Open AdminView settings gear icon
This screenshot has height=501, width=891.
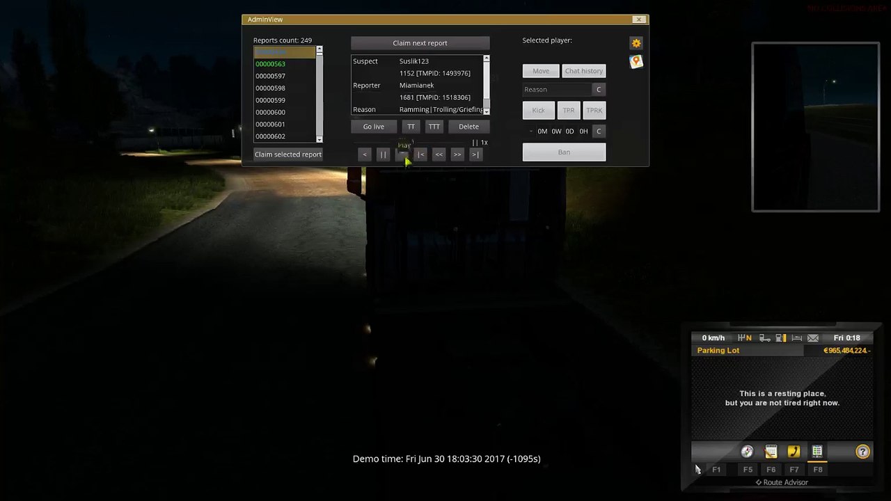tap(636, 43)
